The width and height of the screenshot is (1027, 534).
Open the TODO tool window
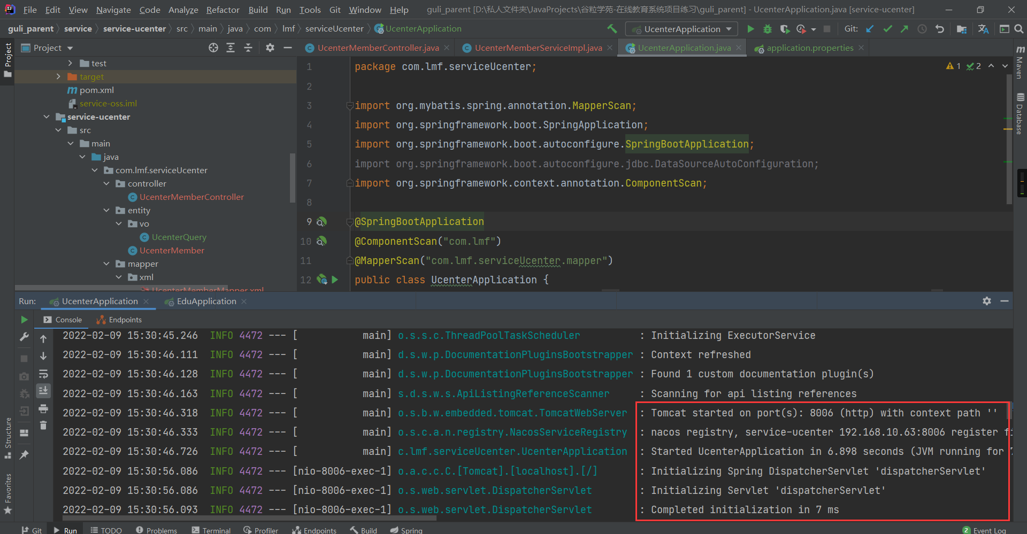click(x=106, y=530)
